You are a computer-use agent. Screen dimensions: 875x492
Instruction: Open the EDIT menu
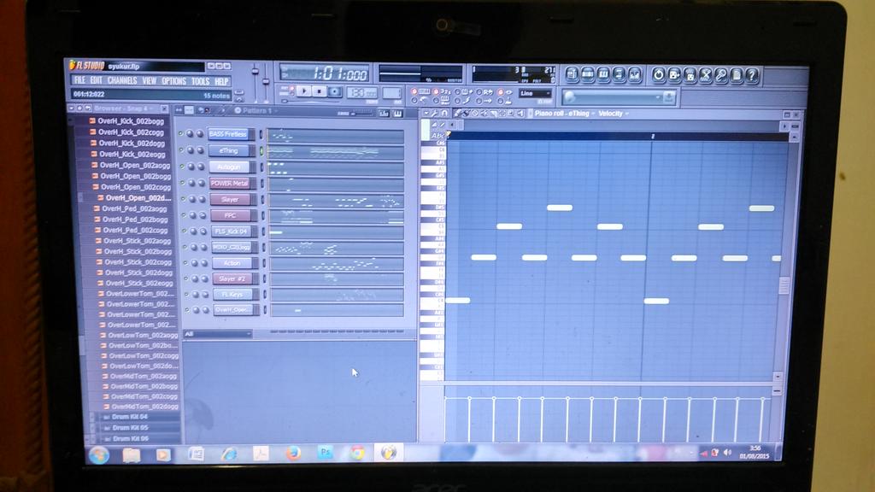coord(96,81)
